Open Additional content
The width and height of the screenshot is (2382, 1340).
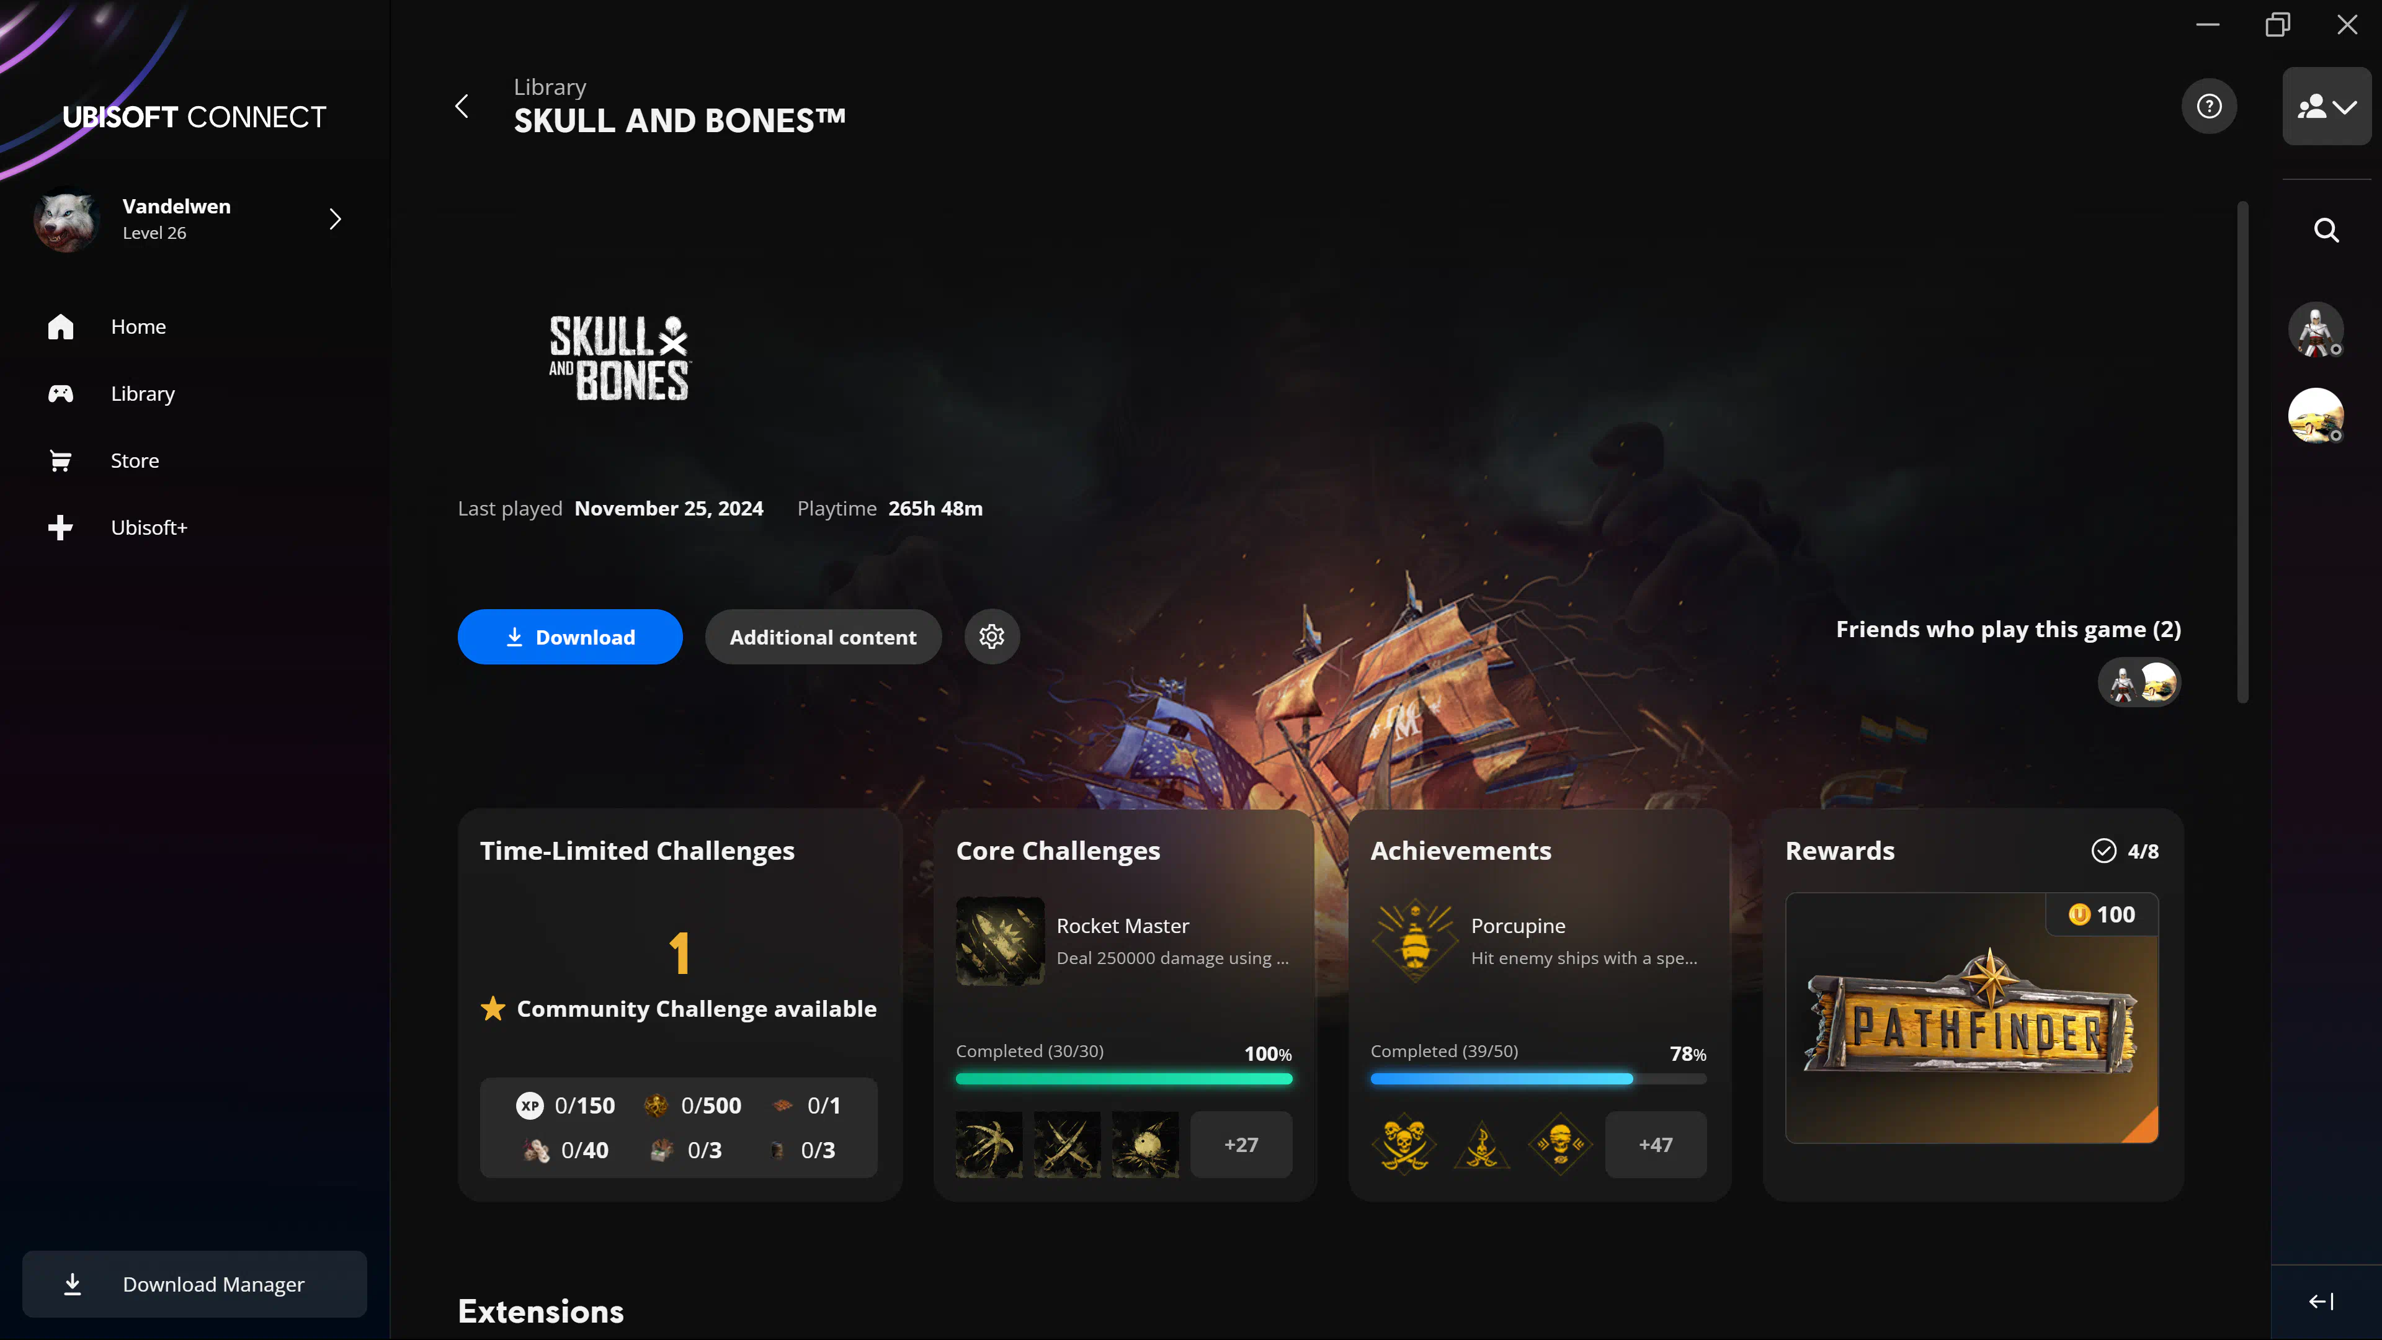pyautogui.click(x=822, y=636)
